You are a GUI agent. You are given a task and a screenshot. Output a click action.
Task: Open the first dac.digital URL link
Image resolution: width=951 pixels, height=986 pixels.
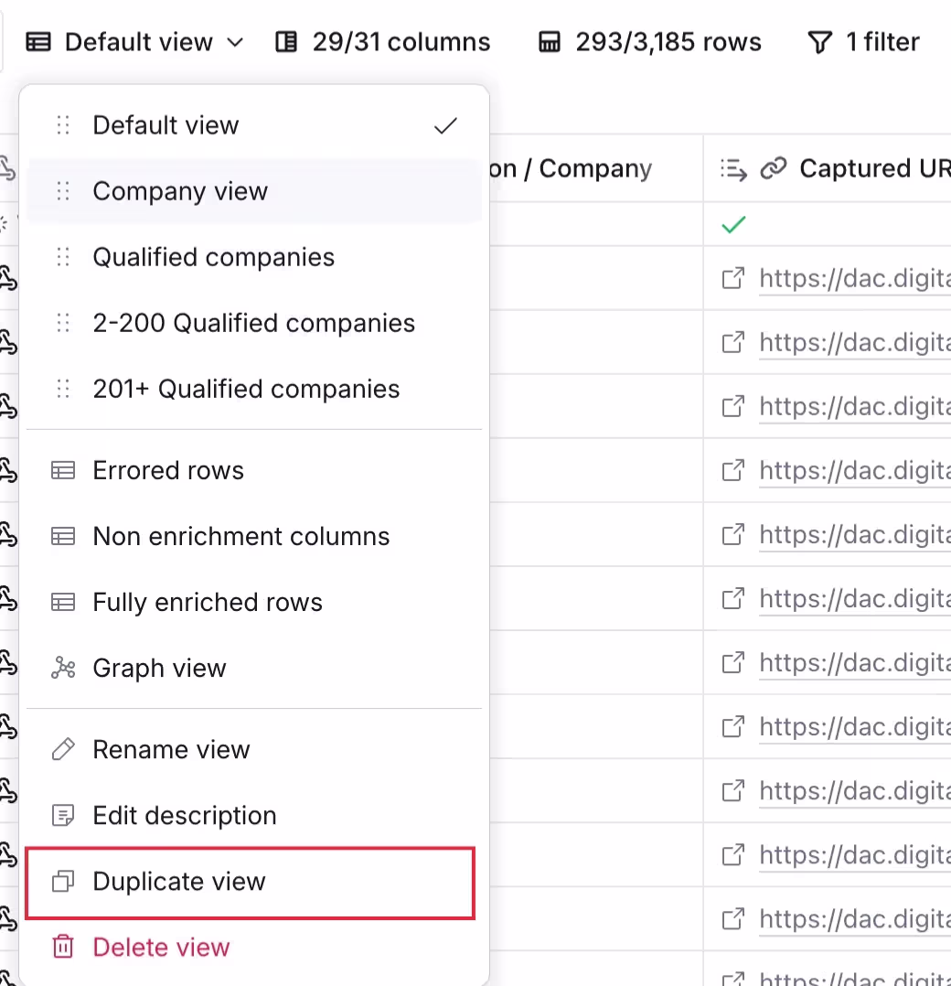855,278
